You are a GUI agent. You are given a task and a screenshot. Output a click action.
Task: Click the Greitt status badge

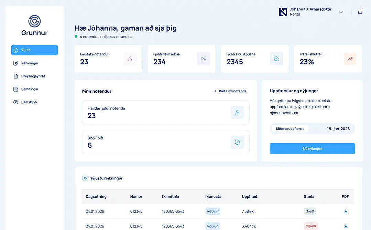click(310, 211)
